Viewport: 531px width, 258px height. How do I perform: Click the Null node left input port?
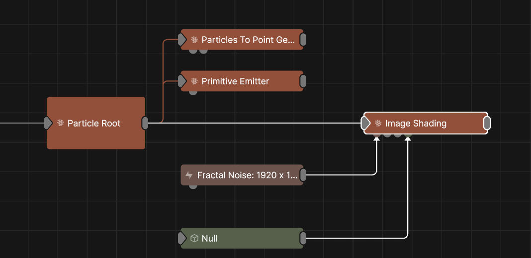(x=182, y=239)
